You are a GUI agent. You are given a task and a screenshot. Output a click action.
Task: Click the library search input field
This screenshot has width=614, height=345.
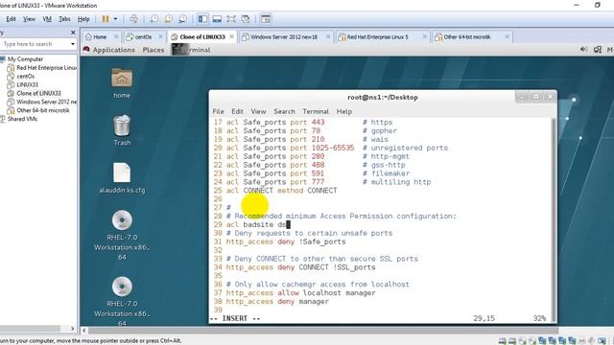(x=35, y=44)
